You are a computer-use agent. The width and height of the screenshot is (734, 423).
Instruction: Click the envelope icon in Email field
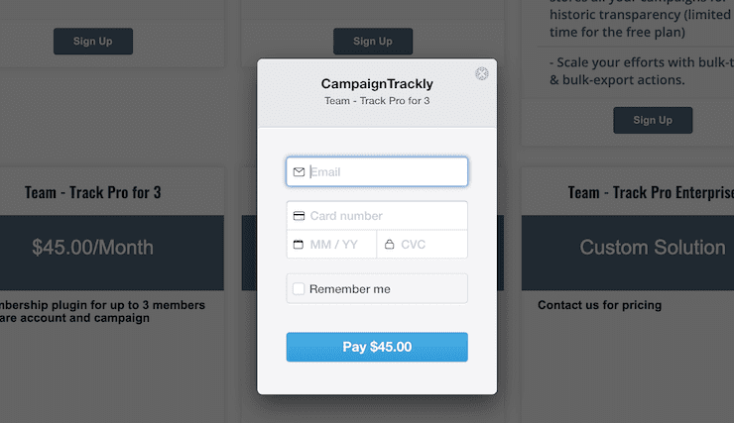coord(299,172)
